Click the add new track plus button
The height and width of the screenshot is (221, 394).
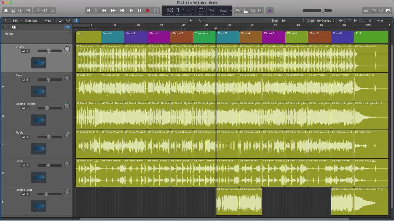pyautogui.click(x=6, y=27)
